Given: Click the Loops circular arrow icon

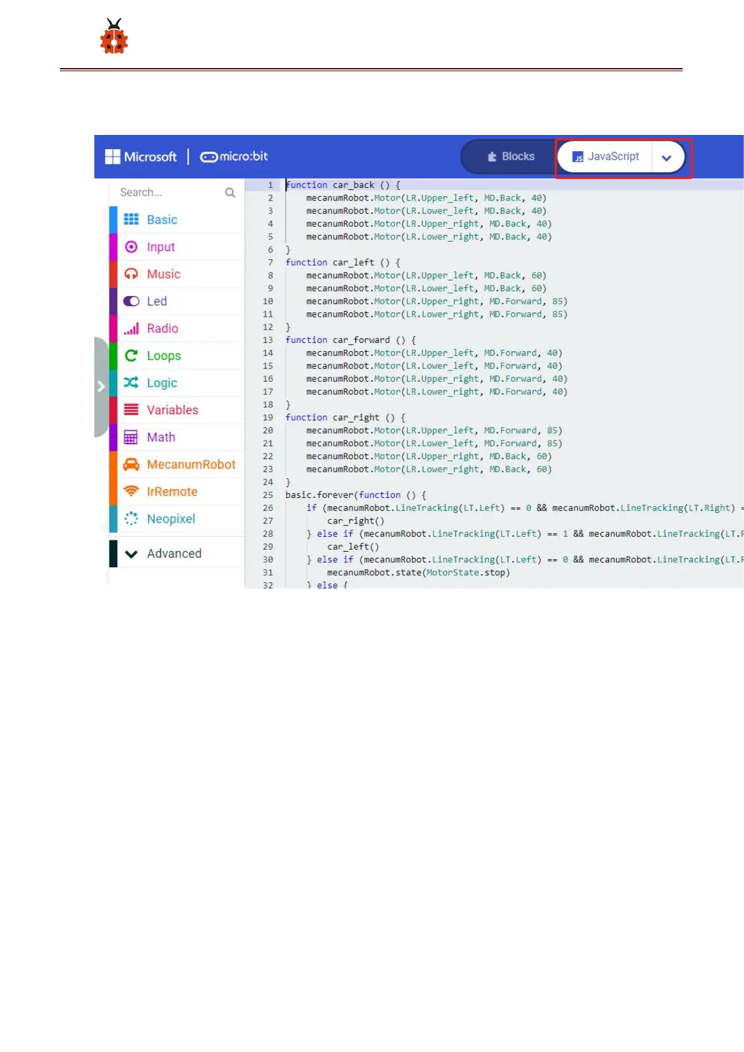Looking at the screenshot, I should click(x=131, y=355).
